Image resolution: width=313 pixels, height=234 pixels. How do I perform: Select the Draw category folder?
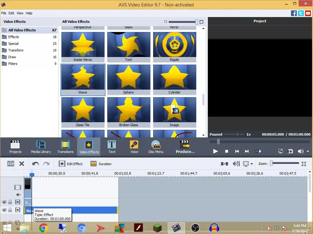29,57
